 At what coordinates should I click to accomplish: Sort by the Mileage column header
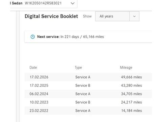[126, 67]
